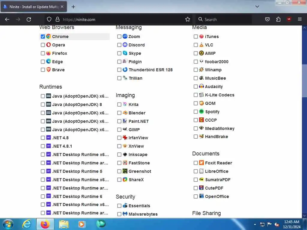Click the Inkscape label
This screenshot has height=230, width=307.
pyautogui.click(x=138, y=155)
